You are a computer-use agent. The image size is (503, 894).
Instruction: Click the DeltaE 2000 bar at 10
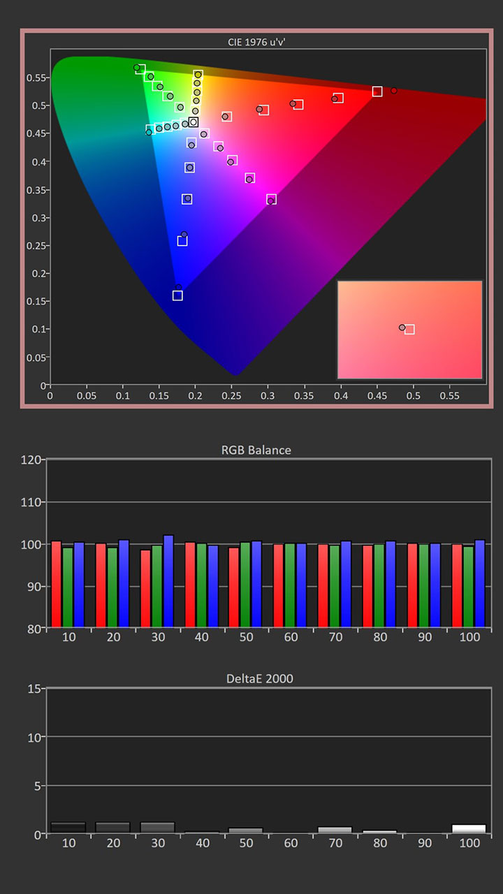pos(68,828)
